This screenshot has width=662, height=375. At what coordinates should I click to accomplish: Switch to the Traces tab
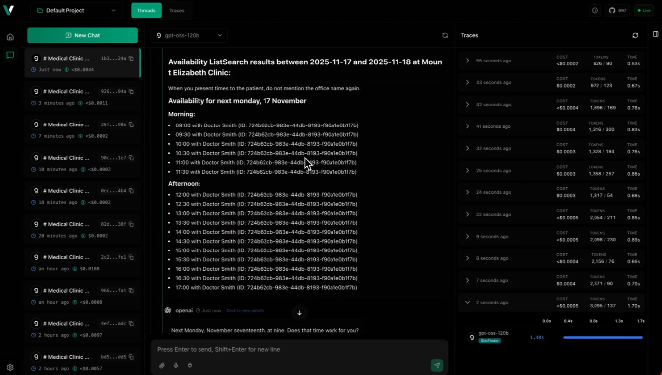coord(177,10)
